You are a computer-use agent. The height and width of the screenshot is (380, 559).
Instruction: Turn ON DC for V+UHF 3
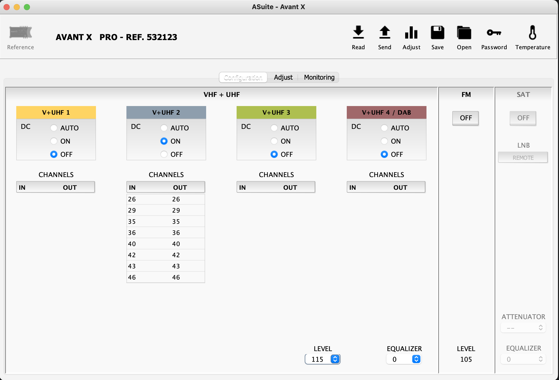274,141
